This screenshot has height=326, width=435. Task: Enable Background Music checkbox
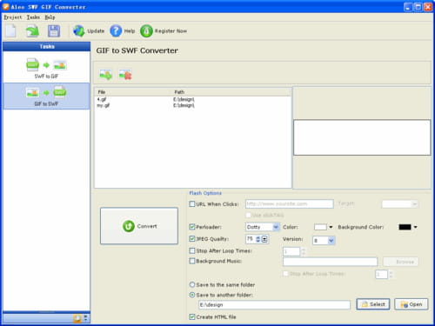pyautogui.click(x=192, y=261)
